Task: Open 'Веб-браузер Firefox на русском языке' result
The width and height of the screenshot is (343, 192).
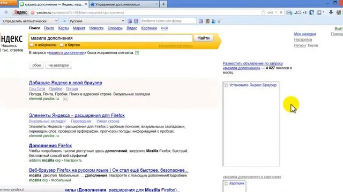Action: [x=108, y=170]
